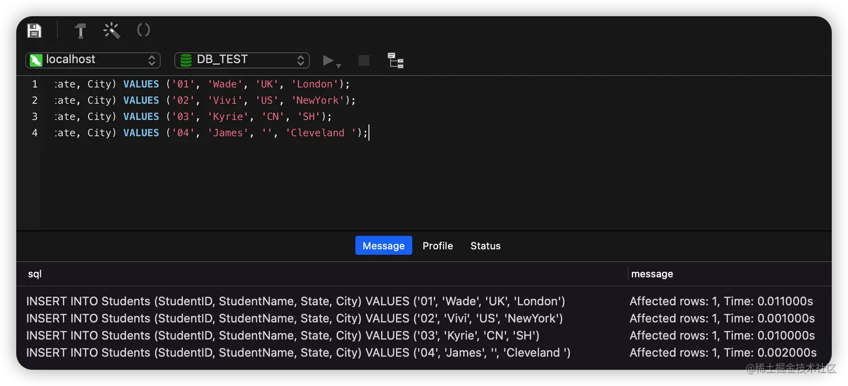Switch to the Message tab

click(x=384, y=245)
